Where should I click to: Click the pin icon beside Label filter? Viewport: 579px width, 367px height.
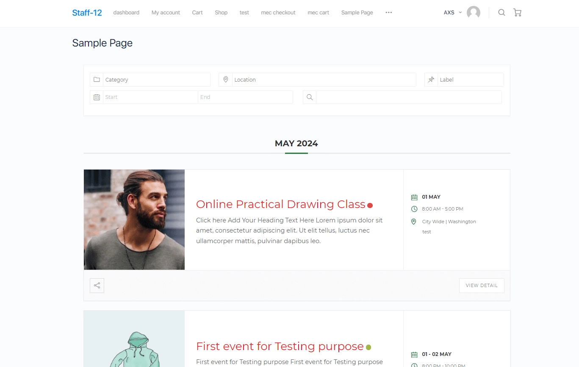click(x=431, y=79)
